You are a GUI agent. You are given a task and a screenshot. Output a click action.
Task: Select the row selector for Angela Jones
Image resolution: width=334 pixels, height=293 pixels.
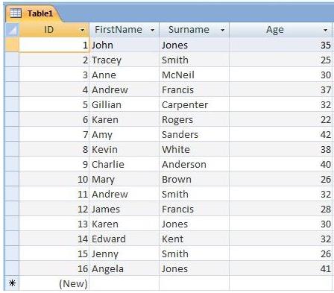click(12, 268)
